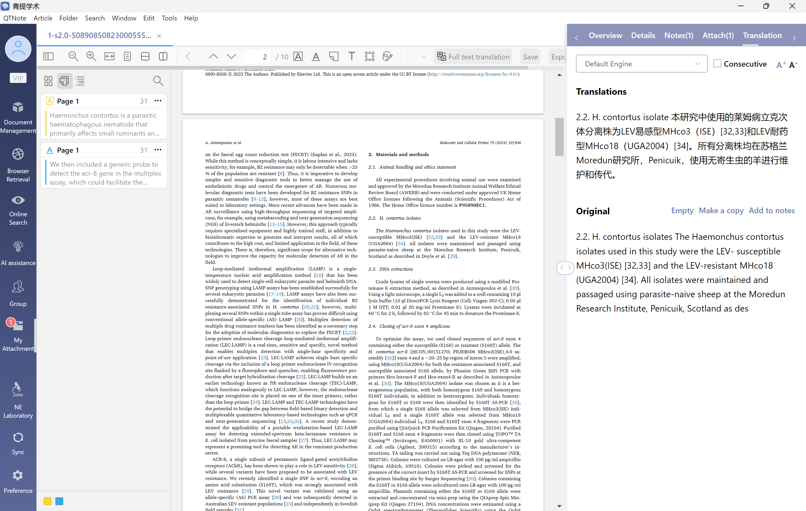Viewport: 806px width, 511px height.
Task: Click Make a copy link
Action: point(721,210)
